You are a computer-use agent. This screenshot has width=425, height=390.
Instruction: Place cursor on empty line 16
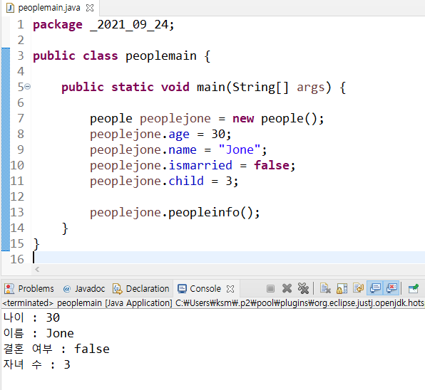(x=227, y=258)
